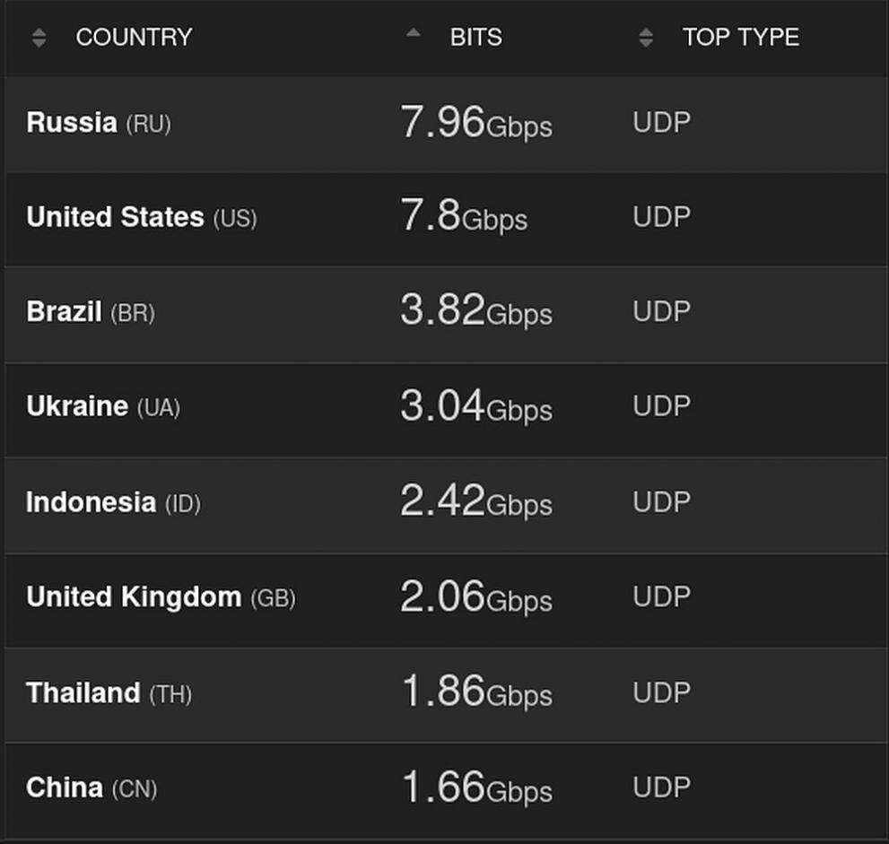Viewport: 889px width, 844px height.
Task: Sort table by the BITS column header
Action: click(475, 38)
